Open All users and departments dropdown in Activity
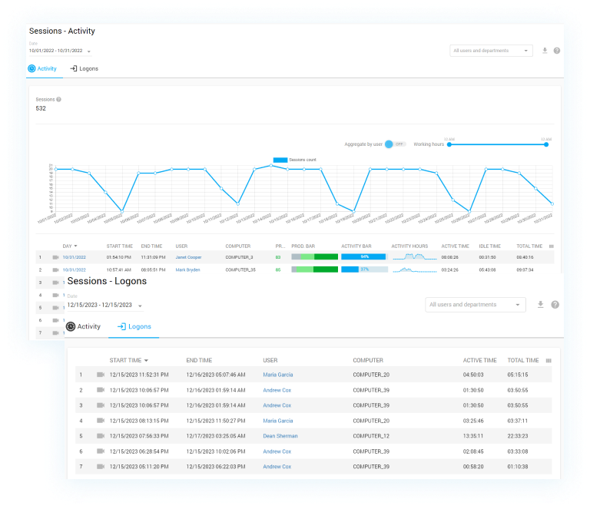The image size is (590, 509). coord(491,51)
